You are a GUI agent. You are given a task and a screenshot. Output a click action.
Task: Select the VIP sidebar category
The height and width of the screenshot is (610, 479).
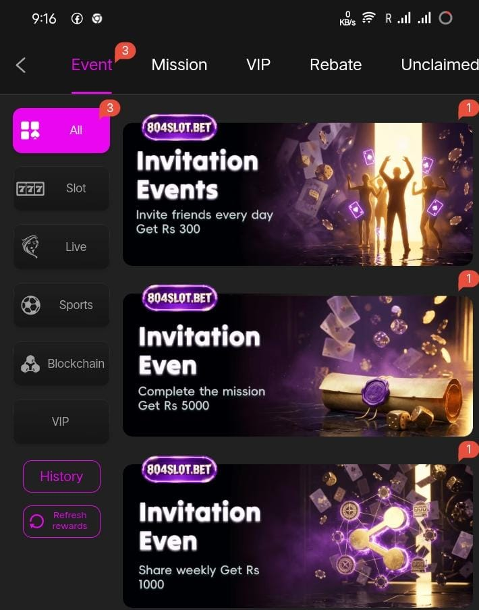61,422
